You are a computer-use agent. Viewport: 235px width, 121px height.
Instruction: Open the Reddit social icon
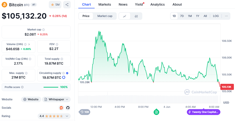pos(61,108)
